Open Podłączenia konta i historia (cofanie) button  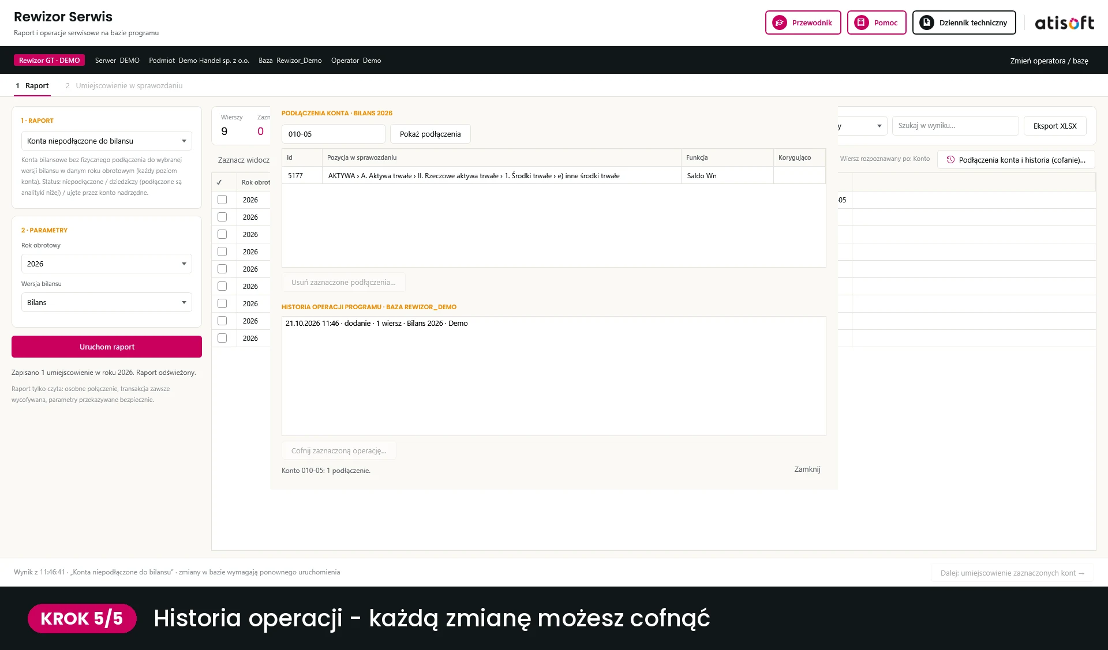point(1016,160)
